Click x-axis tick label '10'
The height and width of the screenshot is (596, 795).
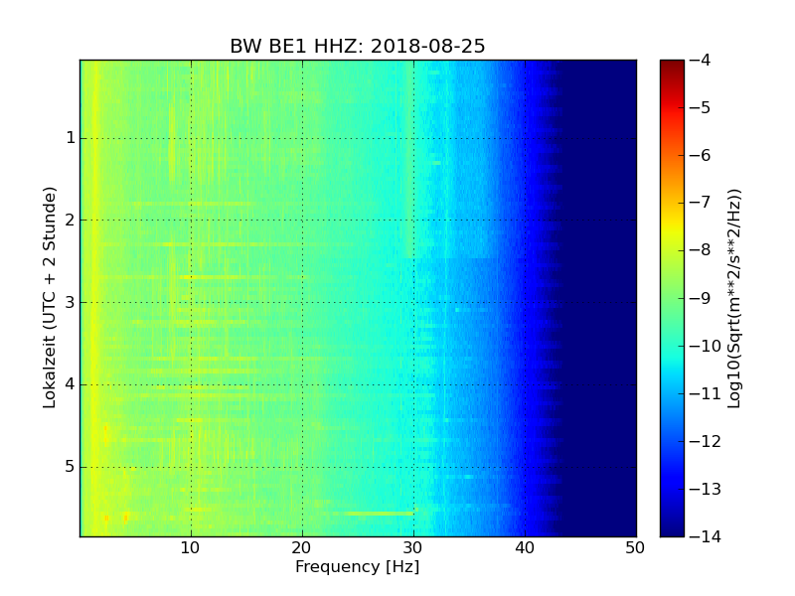(191, 548)
